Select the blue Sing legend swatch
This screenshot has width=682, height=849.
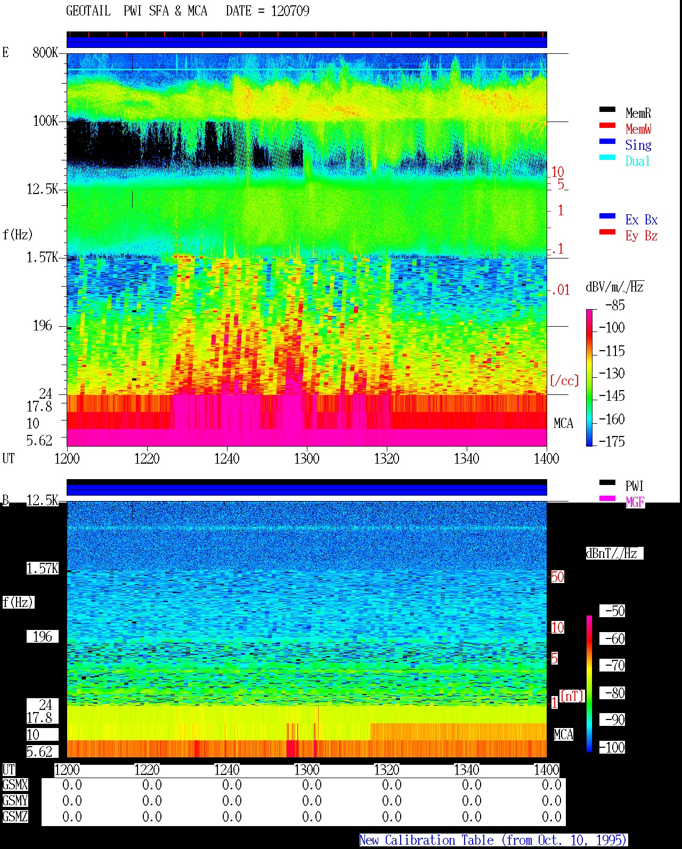[607, 142]
